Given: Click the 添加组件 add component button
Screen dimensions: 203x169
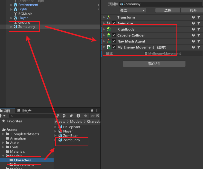Looking at the screenshot, I should point(154,64).
